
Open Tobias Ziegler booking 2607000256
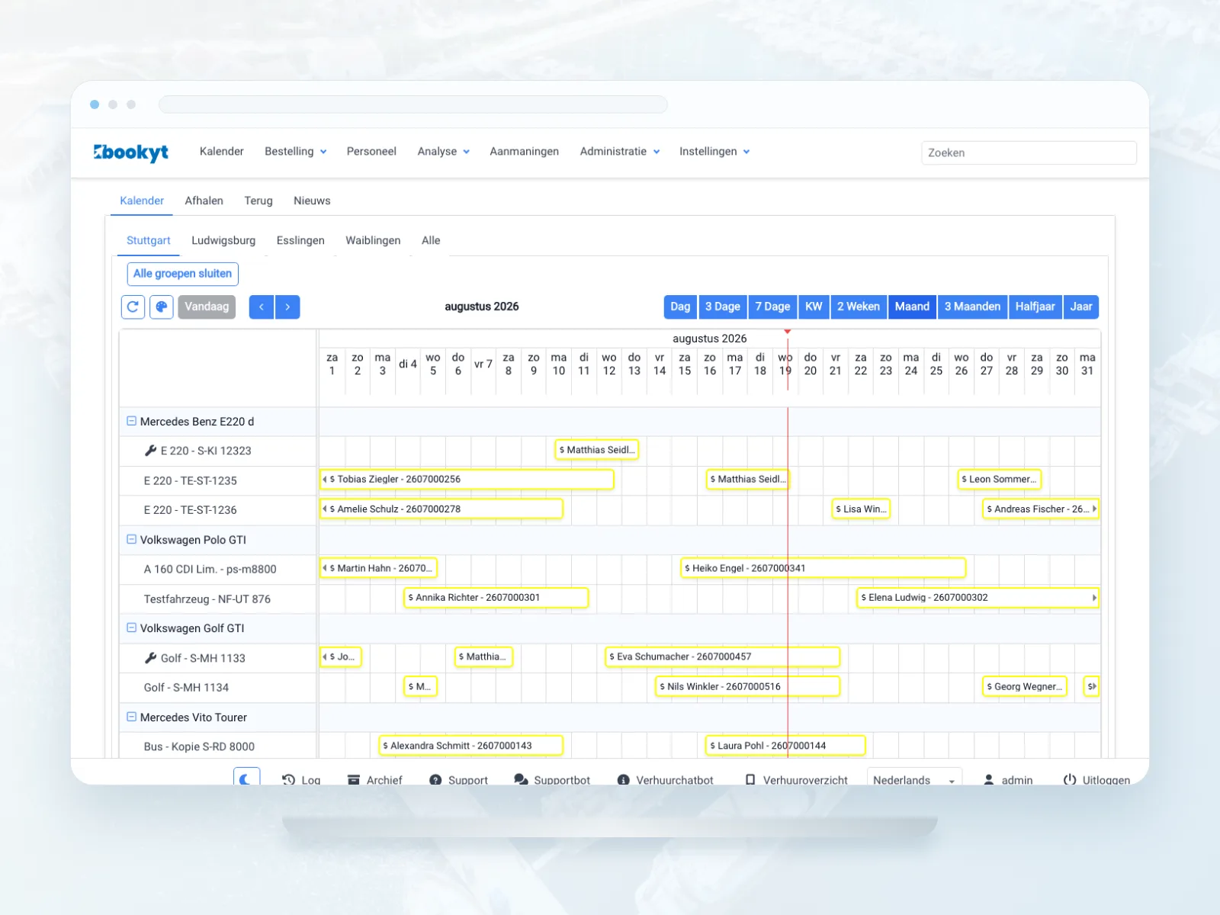(x=467, y=480)
